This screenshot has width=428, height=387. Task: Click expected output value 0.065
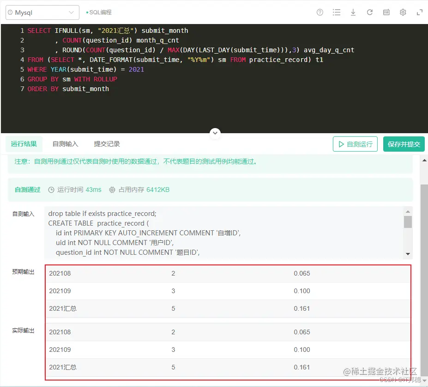(x=301, y=273)
